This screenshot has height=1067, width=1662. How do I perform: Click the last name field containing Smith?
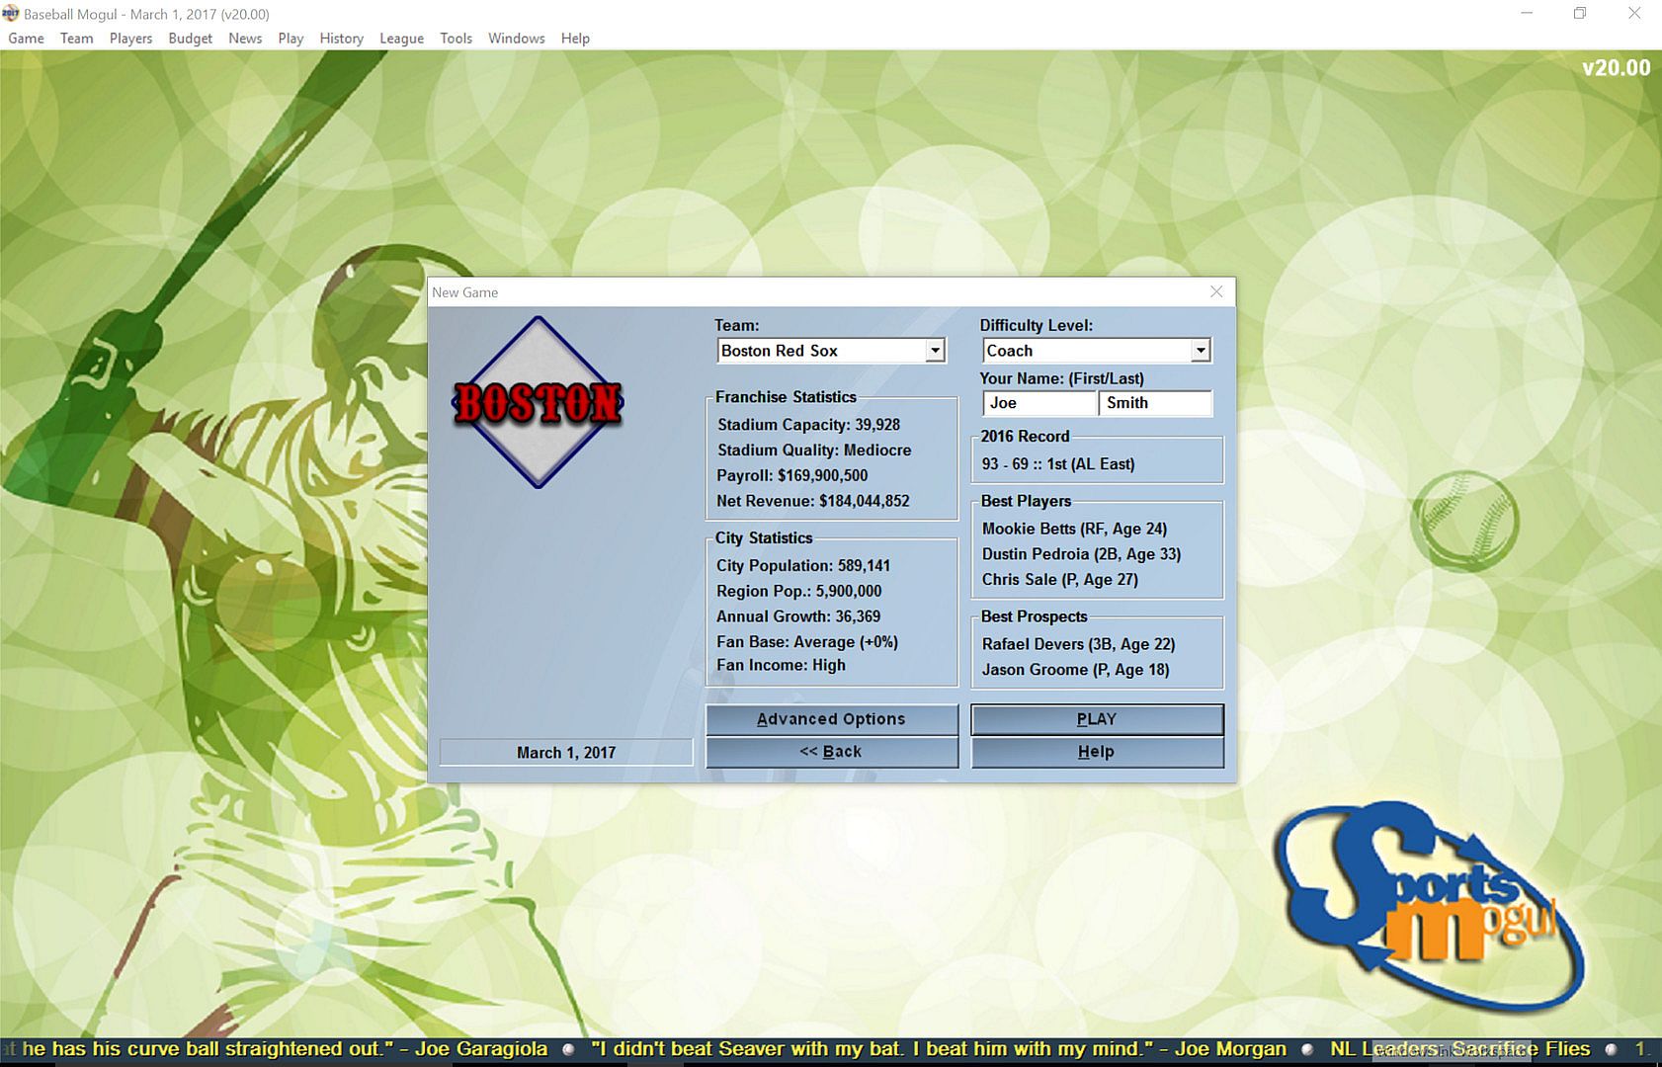1155,403
